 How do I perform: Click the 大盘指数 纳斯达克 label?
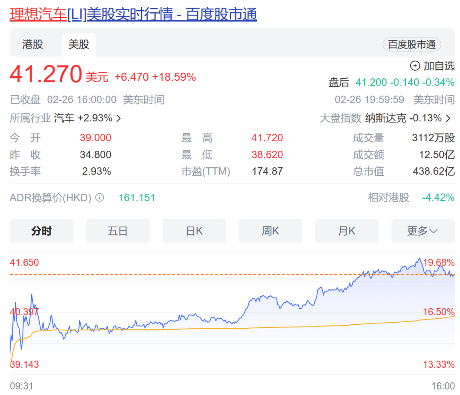(386, 118)
